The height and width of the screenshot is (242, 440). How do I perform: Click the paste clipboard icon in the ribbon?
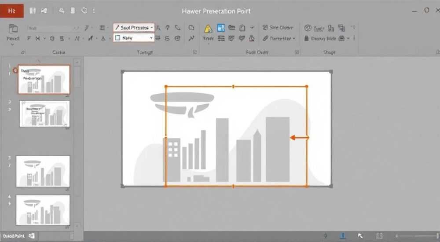(x=13, y=28)
